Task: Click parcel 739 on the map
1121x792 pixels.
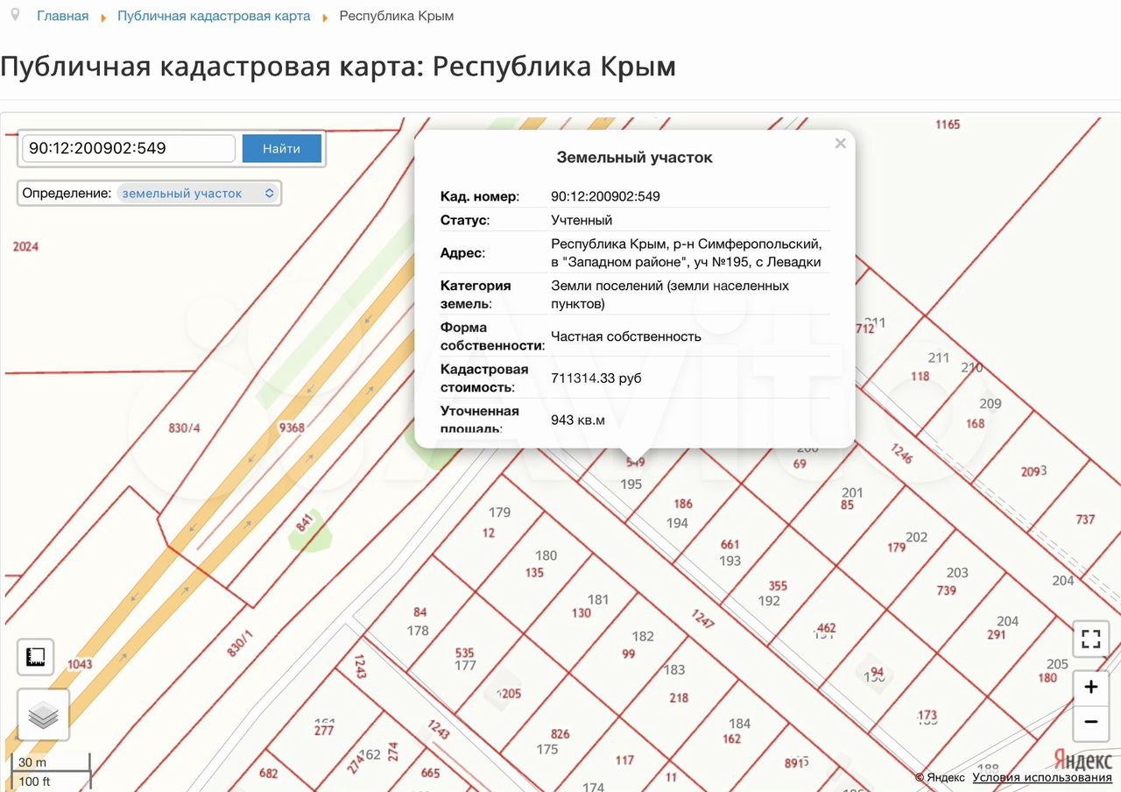Action: tap(946, 590)
